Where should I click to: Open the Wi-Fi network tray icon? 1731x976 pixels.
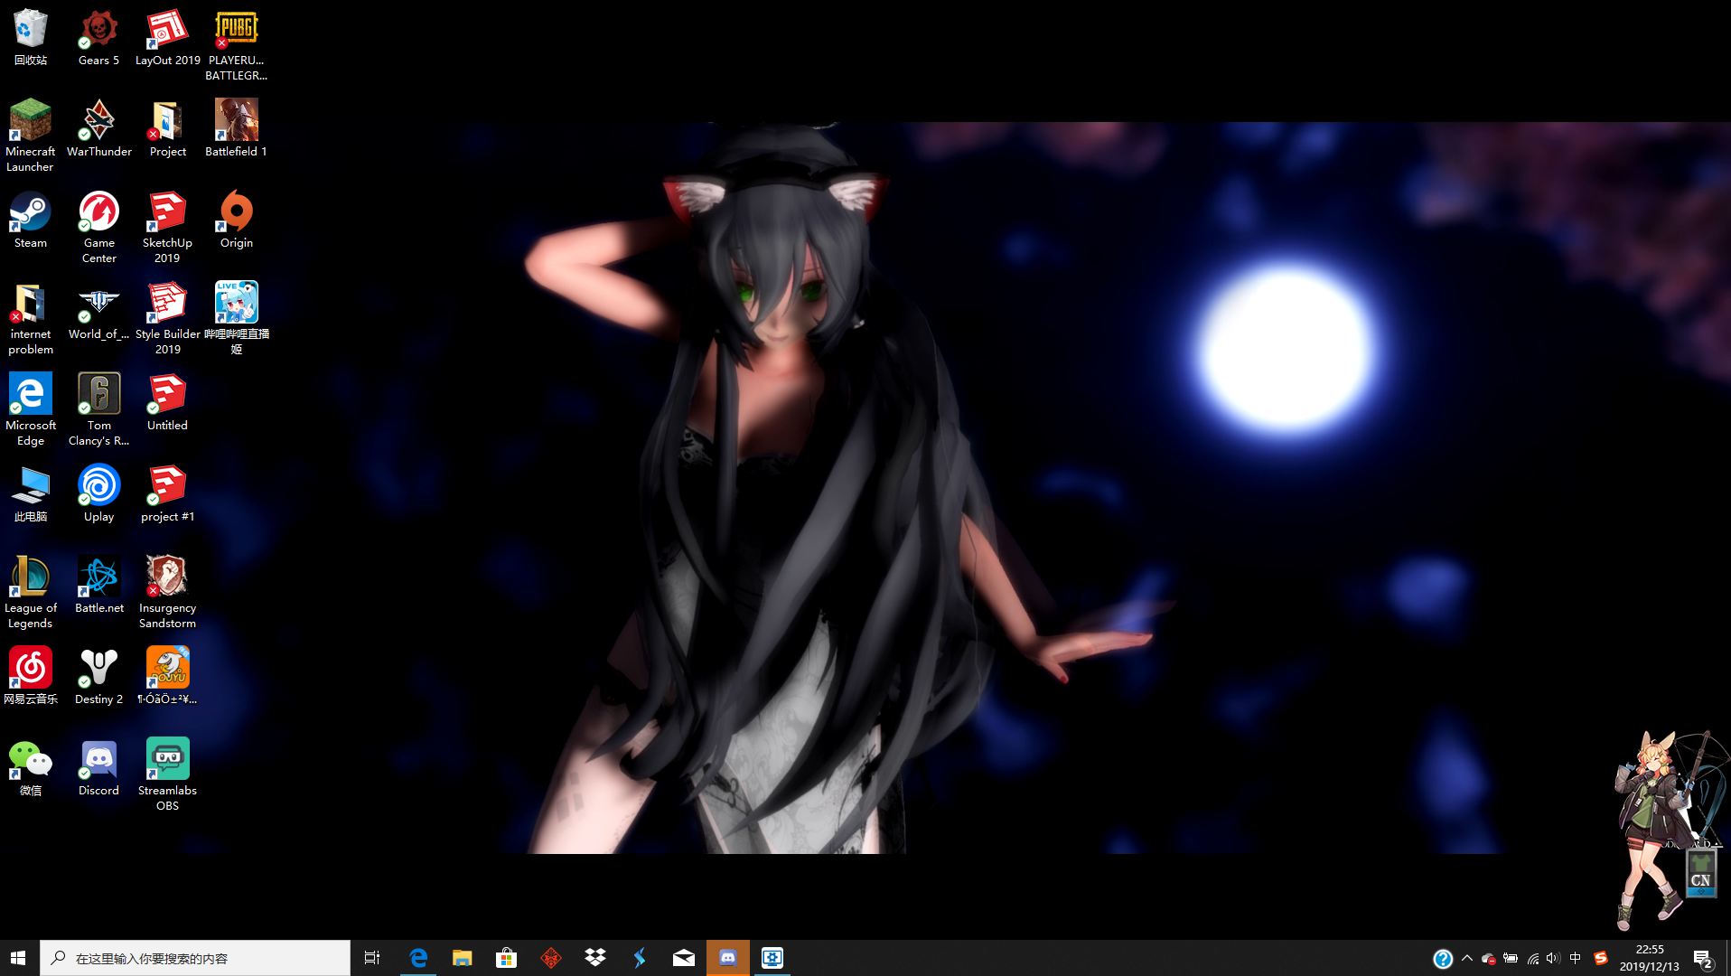(1533, 959)
